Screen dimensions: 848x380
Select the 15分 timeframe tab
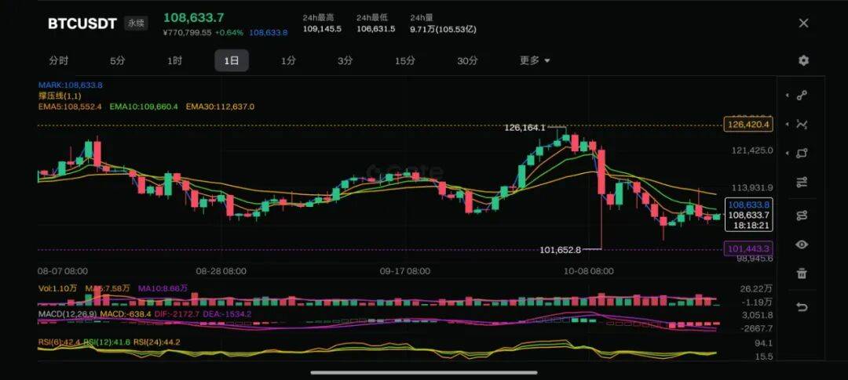pyautogui.click(x=404, y=60)
